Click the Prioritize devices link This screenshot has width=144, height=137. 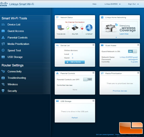pyautogui.click(x=120, y=91)
